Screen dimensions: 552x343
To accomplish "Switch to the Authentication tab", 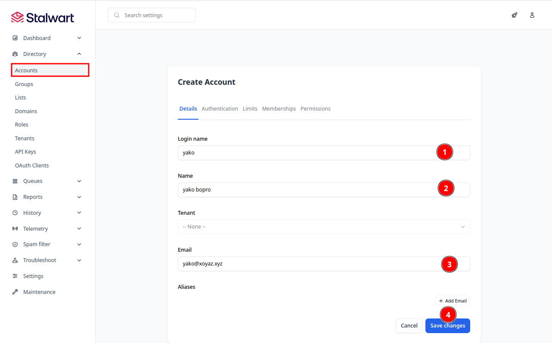I will coord(220,109).
